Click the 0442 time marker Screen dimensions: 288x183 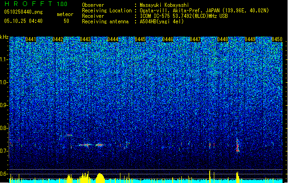58,39
